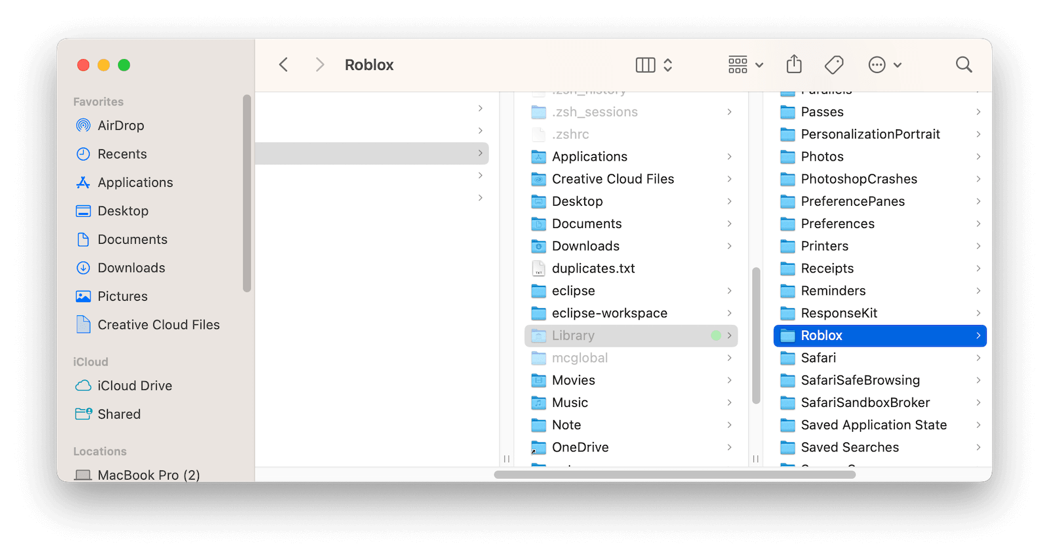Open the Downloads folder in the home column
The width and height of the screenshot is (1049, 557).
coord(585,246)
